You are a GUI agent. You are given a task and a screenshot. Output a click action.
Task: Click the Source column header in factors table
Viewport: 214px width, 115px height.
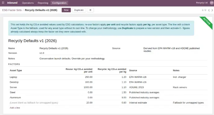(x=133, y=70)
